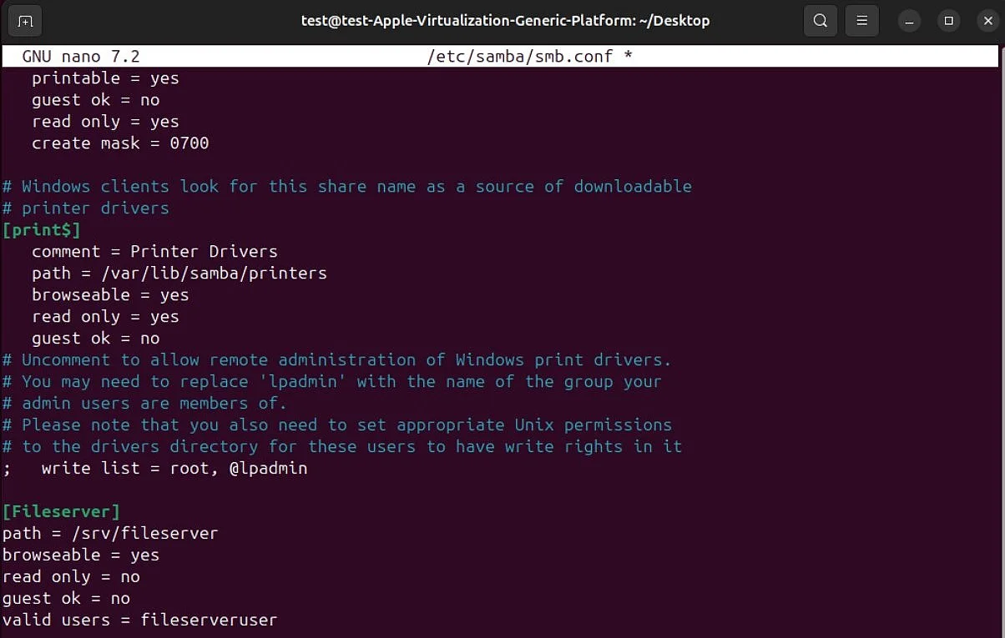Click the line 'path = /var/lib/samba/printers'
The height and width of the screenshot is (638, 1005).
tap(179, 273)
